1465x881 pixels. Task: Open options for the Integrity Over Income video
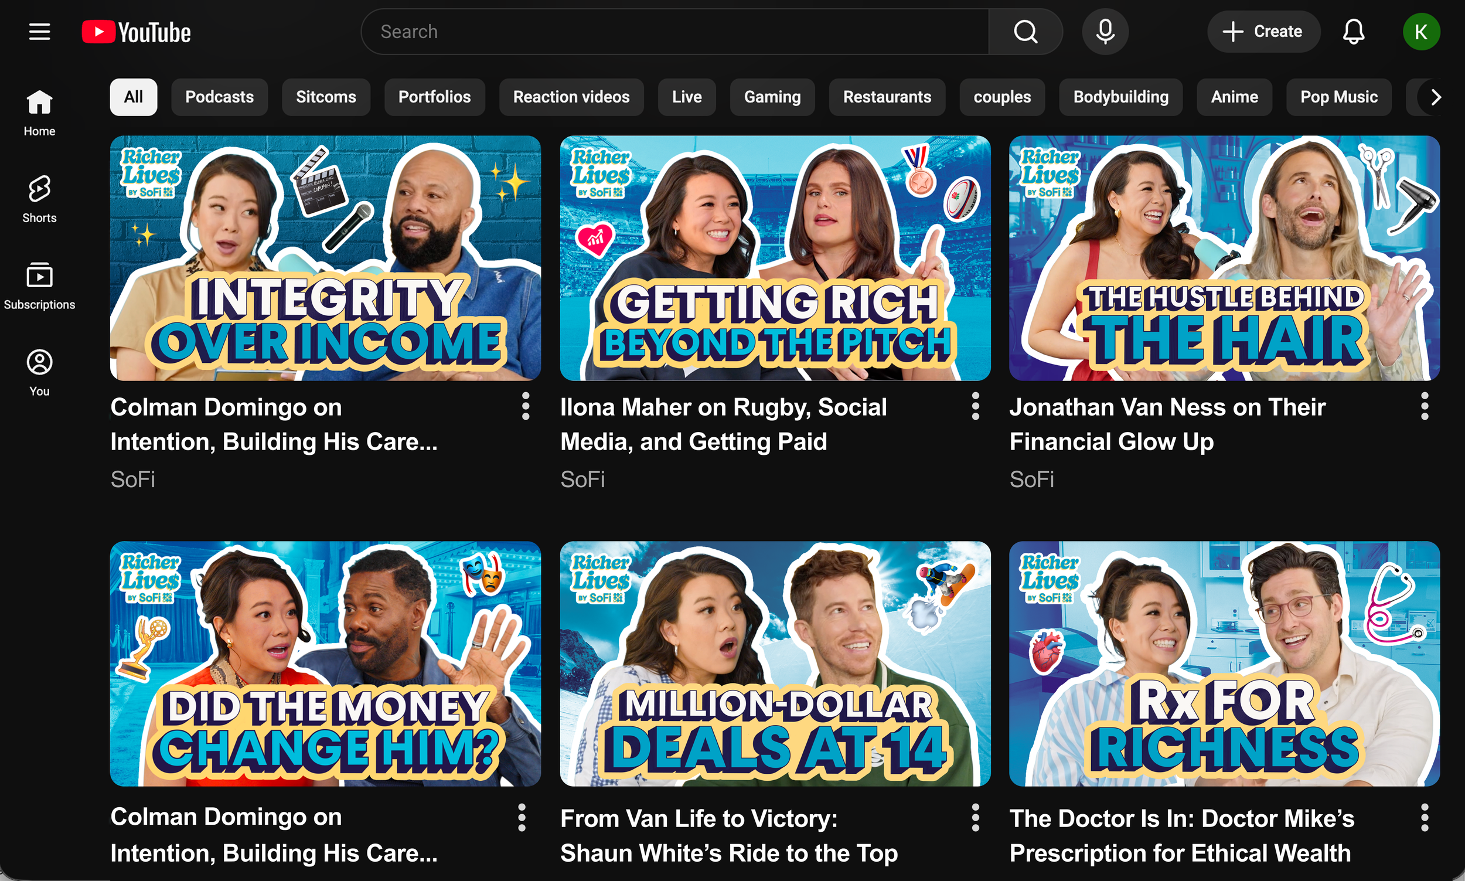coord(526,407)
